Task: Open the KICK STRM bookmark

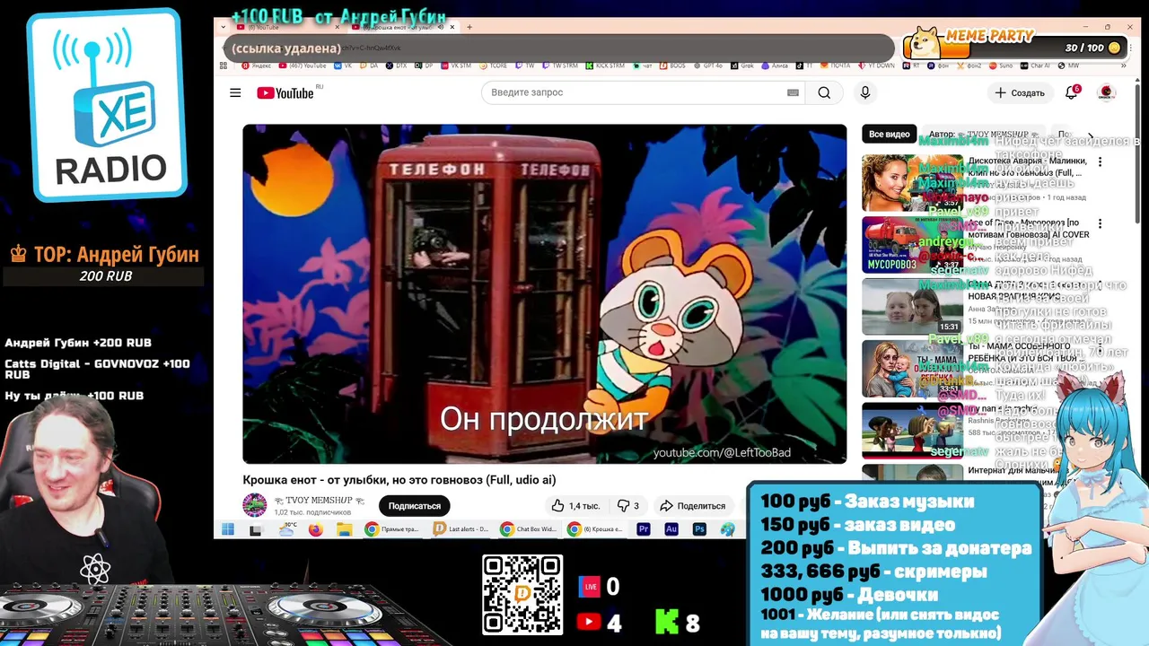Action: (607, 65)
